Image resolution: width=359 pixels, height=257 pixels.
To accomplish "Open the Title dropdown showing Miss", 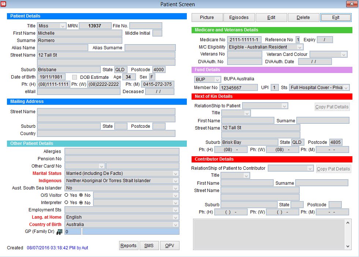I will pyautogui.click(x=63, y=26).
